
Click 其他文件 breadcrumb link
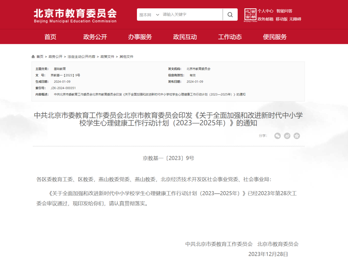tap(127, 57)
